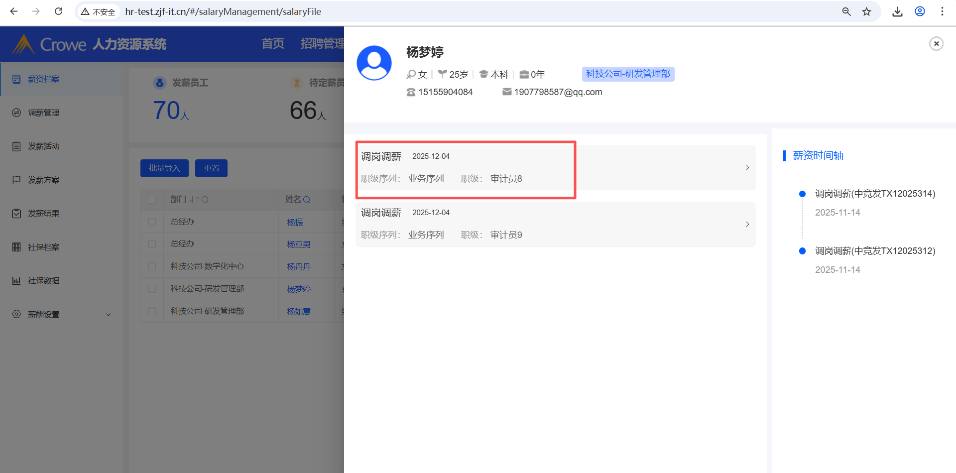Close the employee detail drawer

click(x=936, y=44)
